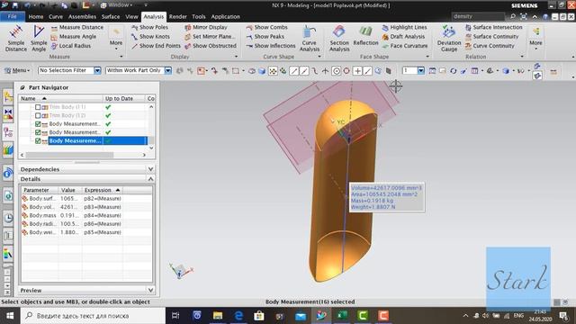Enable Show Knots display
Viewport: 576px width, 324px height.
(x=150, y=37)
